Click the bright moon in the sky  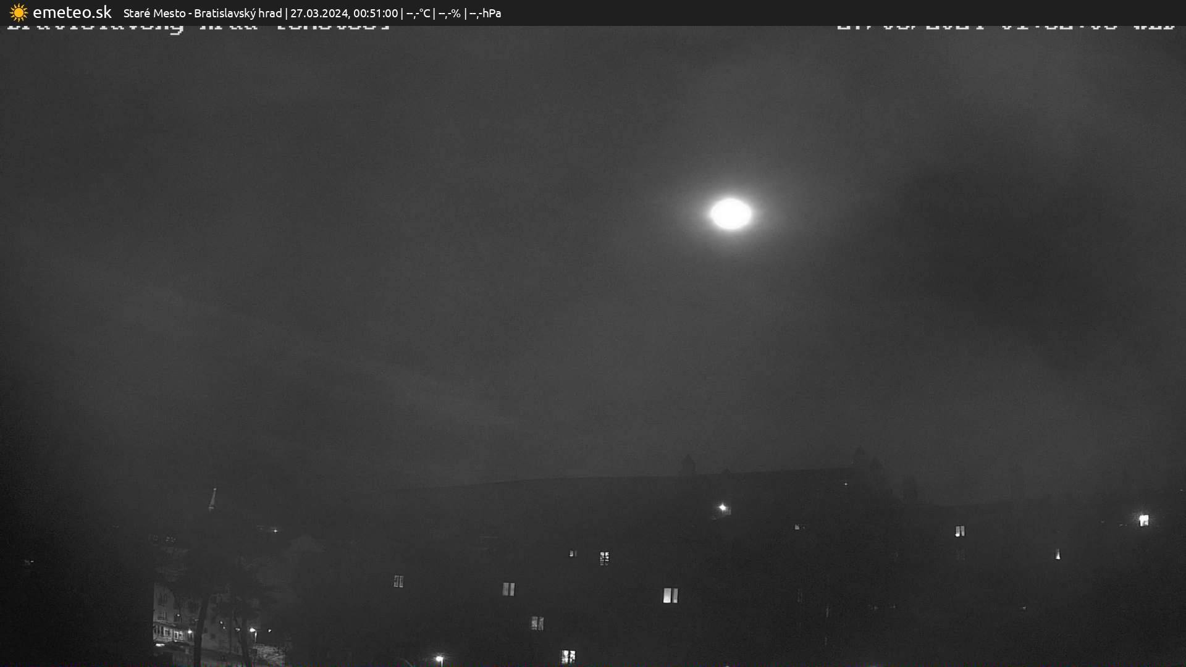731,214
